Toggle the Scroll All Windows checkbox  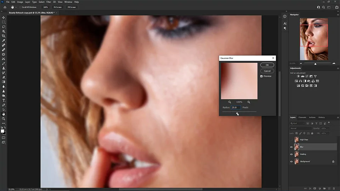20,7
